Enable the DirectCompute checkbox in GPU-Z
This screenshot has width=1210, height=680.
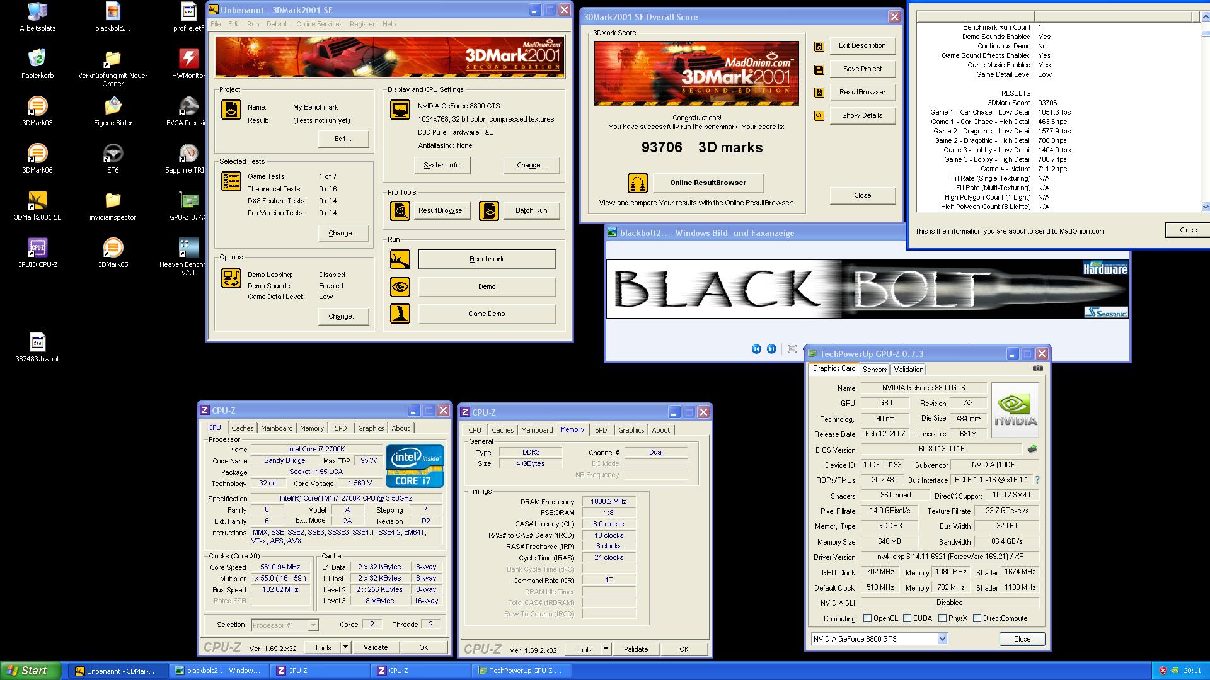coord(977,618)
